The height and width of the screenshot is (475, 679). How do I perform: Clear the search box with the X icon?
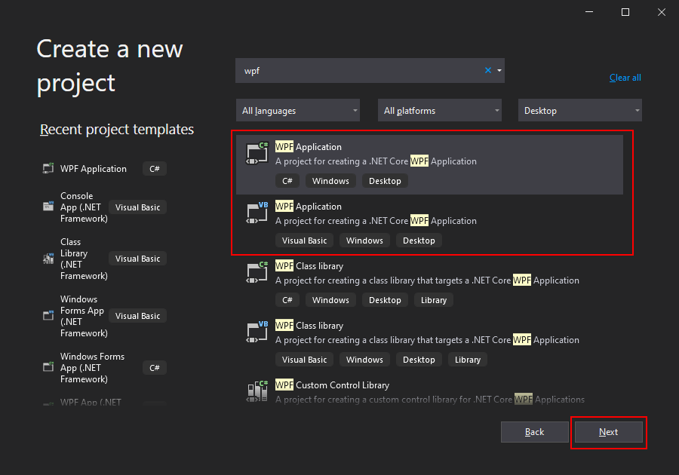pos(488,70)
